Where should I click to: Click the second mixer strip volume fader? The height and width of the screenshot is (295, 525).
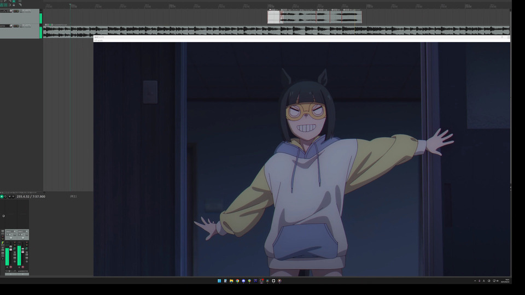pyautogui.click(x=23, y=251)
